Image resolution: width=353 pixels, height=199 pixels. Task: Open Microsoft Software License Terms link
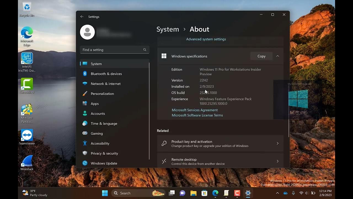(x=197, y=115)
